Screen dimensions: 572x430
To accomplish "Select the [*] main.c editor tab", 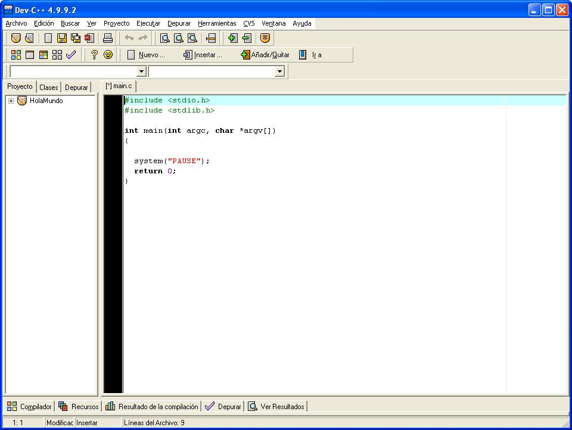I will coord(119,86).
